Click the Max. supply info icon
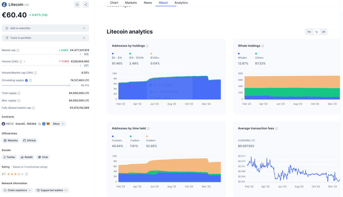Screen dimensions: 343x197 (19, 101)
